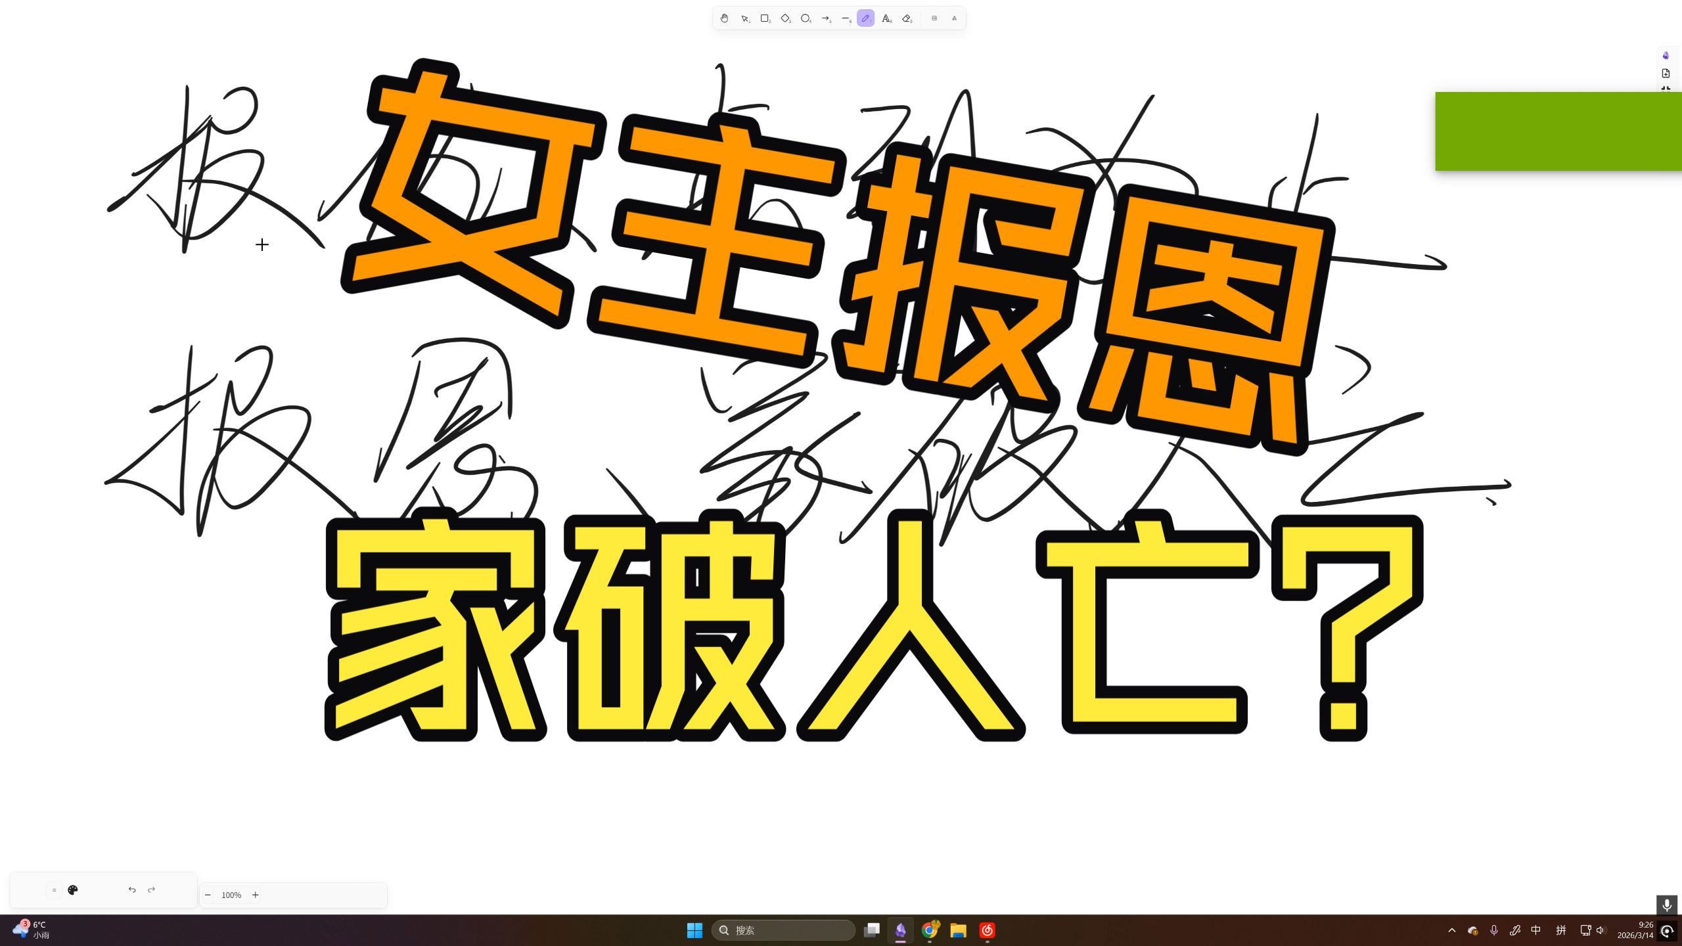Open the Windows Start menu
Image resolution: width=1682 pixels, height=946 pixels.
point(694,930)
